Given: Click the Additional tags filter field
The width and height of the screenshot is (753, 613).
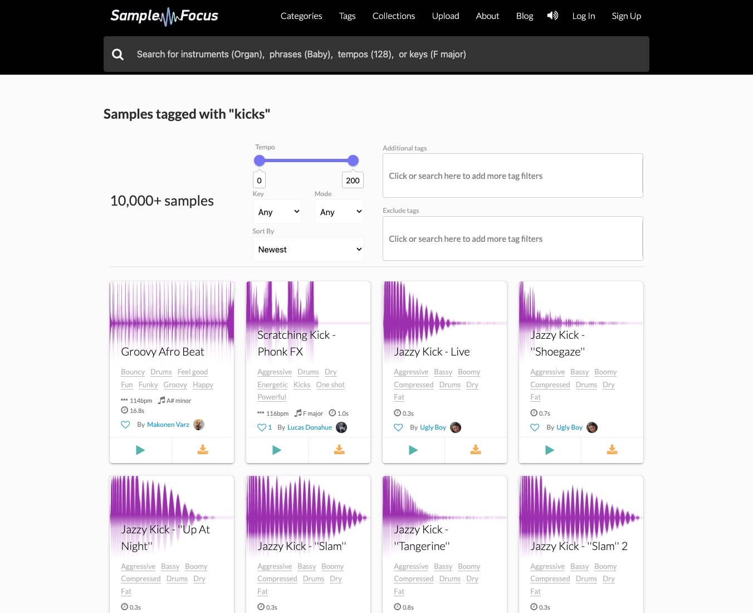Looking at the screenshot, I should coord(512,176).
